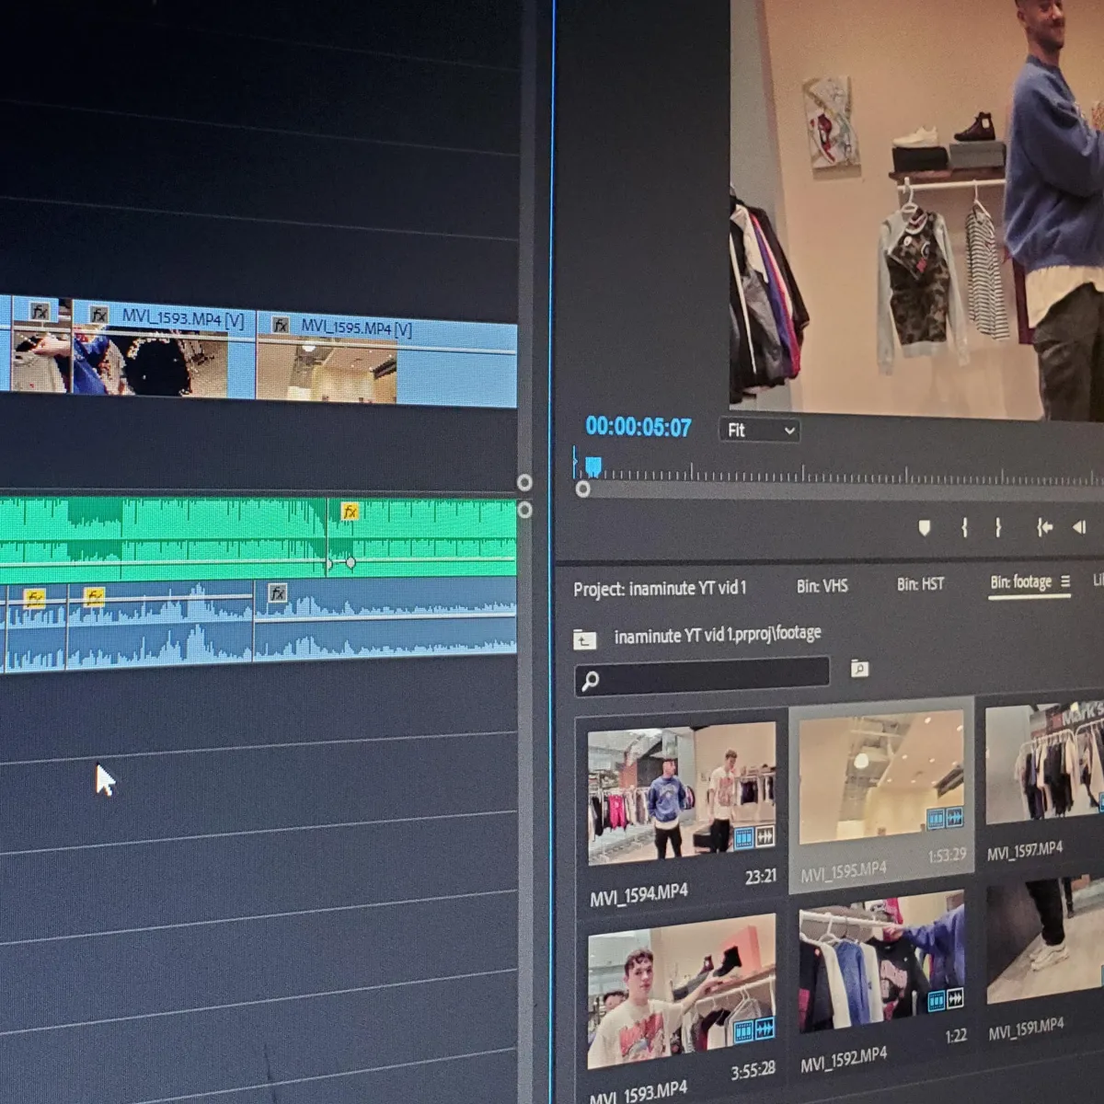Click the blue playhead on monitor time ruler

click(593, 466)
